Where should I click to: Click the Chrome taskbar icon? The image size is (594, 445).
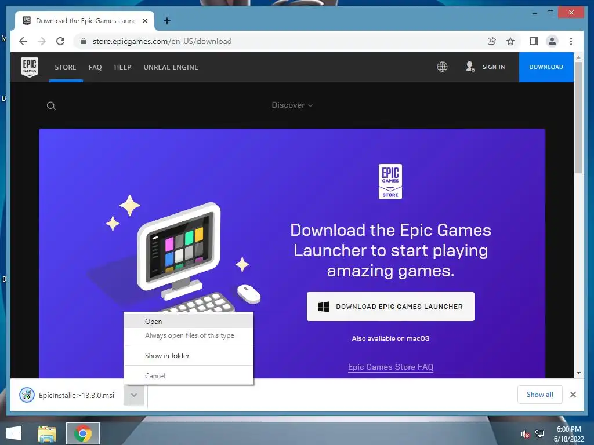pos(83,433)
